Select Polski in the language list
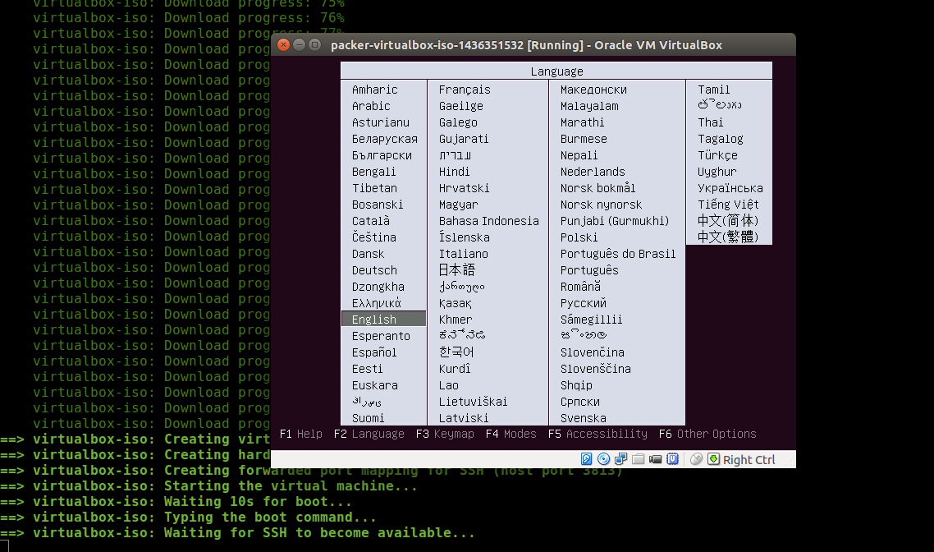 point(579,237)
